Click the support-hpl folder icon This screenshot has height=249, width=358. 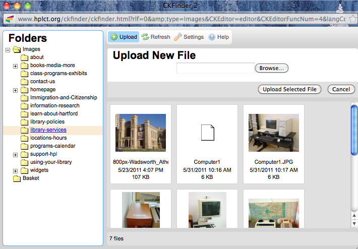tap(24, 154)
